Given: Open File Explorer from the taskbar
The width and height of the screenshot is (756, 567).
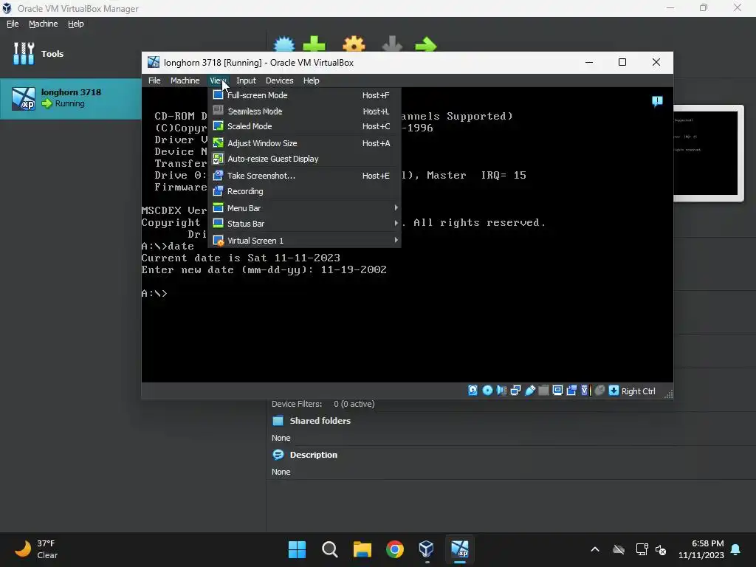Looking at the screenshot, I should [x=362, y=549].
